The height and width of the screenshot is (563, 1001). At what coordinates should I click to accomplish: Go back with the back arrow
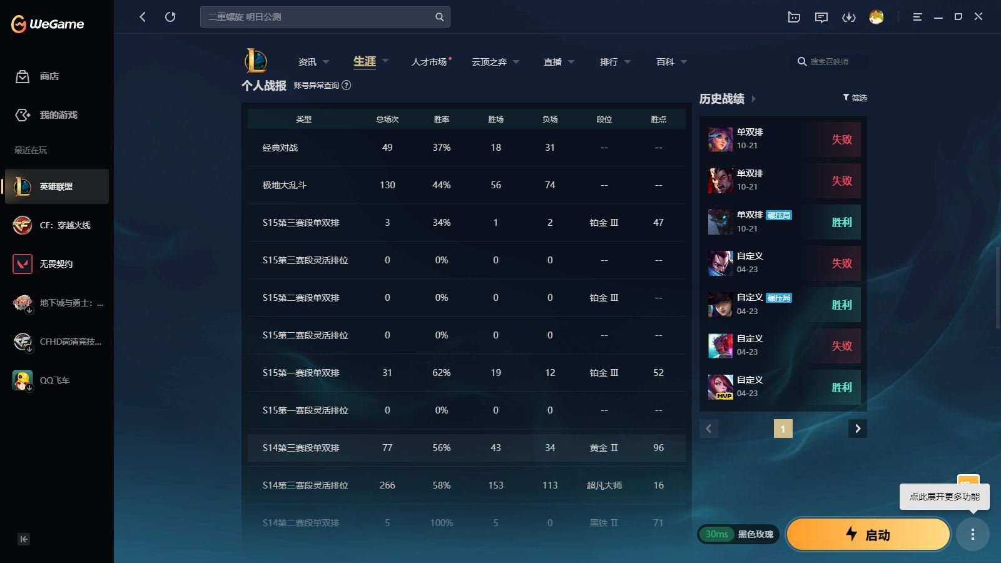coord(143,17)
